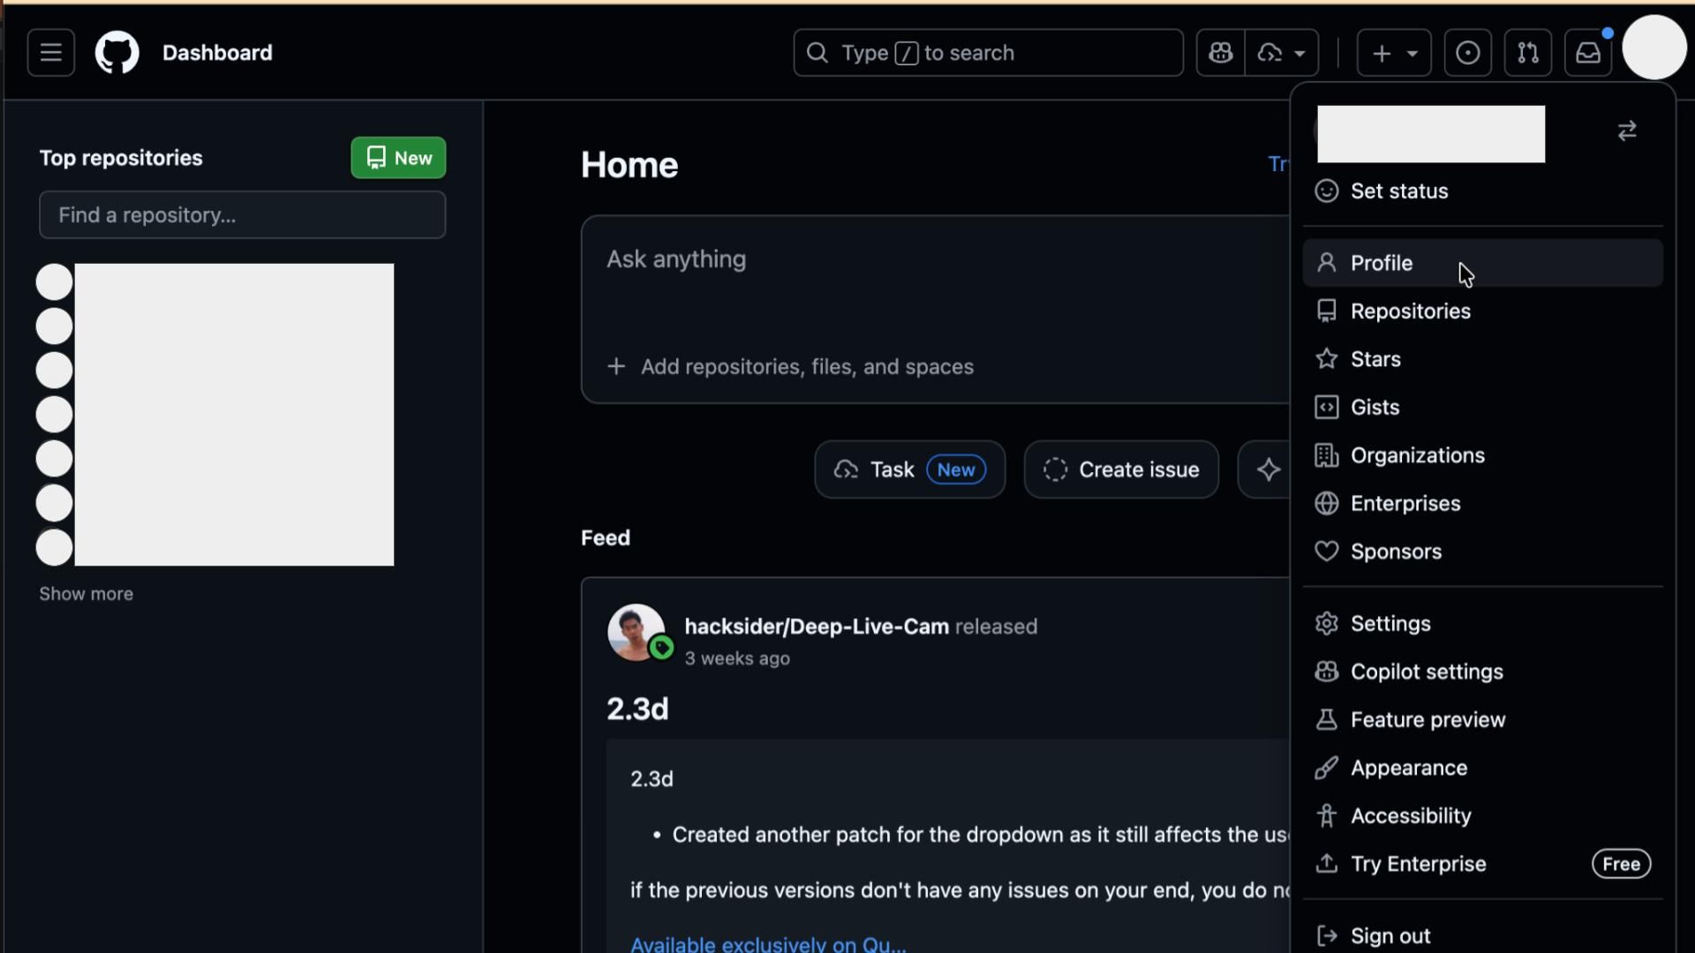Image resolution: width=1695 pixels, height=953 pixels.
Task: Open Copilot chat icon in header
Action: click(x=1221, y=53)
